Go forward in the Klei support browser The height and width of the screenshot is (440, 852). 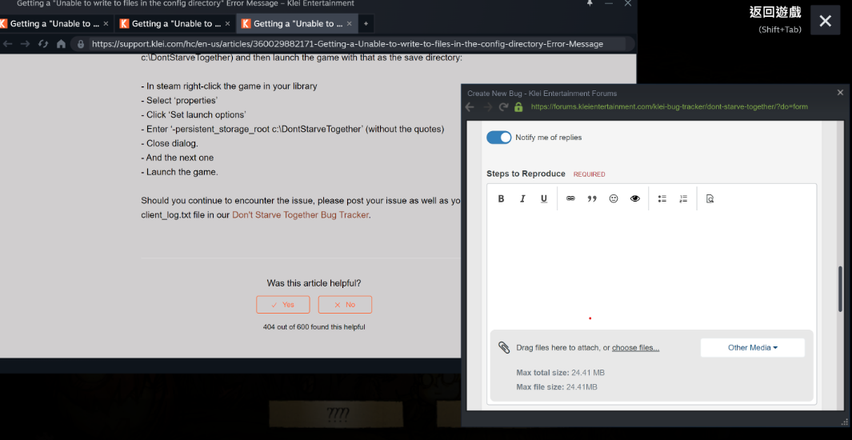point(25,44)
